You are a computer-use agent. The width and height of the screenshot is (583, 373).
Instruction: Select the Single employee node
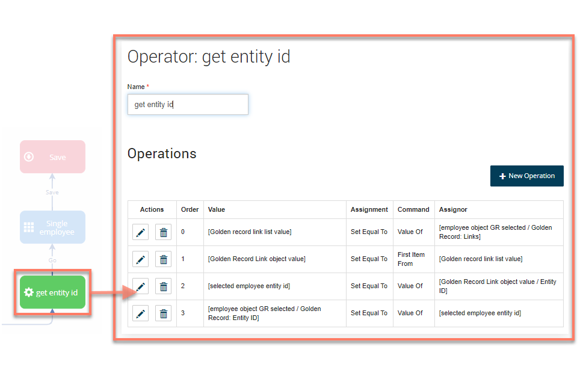tap(52, 227)
